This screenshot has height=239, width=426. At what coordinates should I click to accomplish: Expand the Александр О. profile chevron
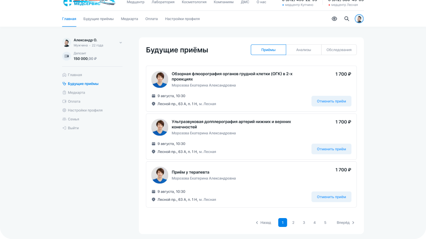tap(121, 43)
